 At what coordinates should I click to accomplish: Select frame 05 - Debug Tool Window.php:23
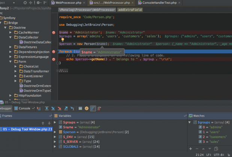(x=26, y=129)
